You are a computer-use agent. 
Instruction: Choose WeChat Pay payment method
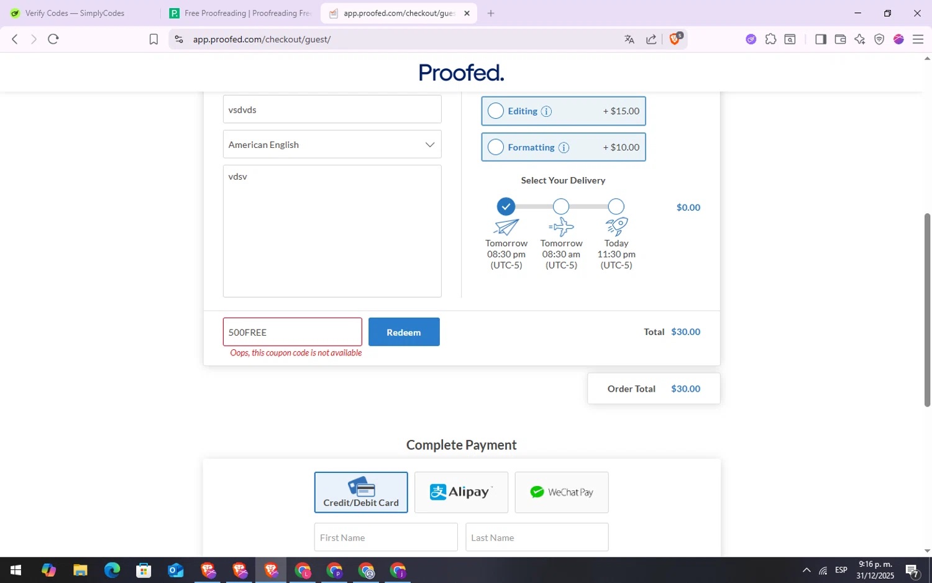[562, 492]
